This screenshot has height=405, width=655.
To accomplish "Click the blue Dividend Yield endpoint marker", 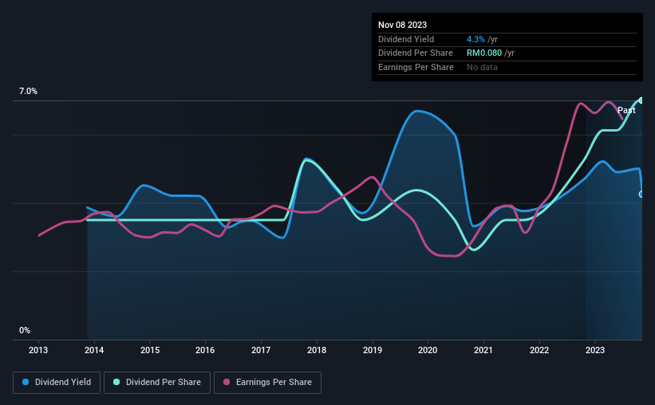I will 641,195.
